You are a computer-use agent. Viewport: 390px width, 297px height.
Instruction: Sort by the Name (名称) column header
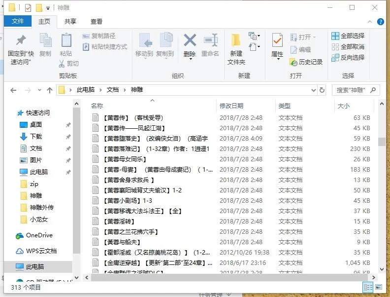click(97, 106)
